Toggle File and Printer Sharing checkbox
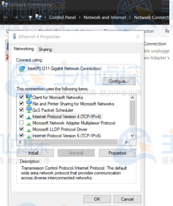Viewport: 173px width, 206px height. [x=21, y=103]
